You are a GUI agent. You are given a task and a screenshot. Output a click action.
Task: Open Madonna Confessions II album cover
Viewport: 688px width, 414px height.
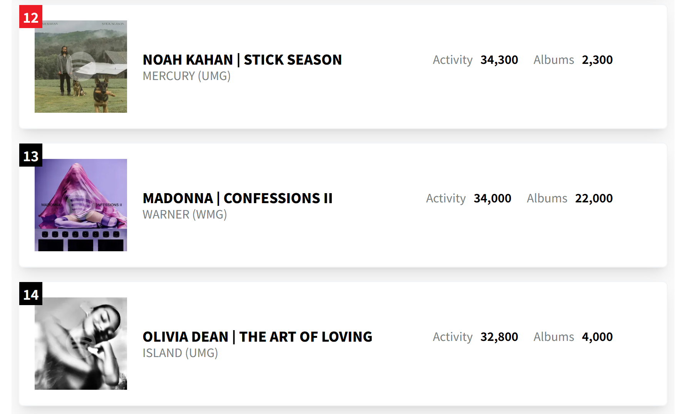[81, 205]
